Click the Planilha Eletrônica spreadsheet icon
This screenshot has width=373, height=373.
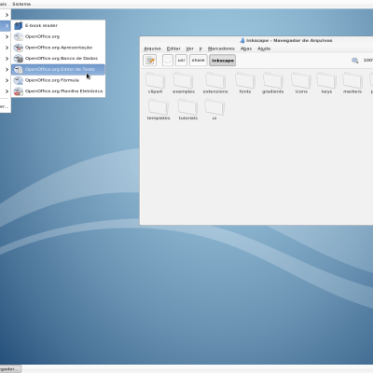[19, 91]
